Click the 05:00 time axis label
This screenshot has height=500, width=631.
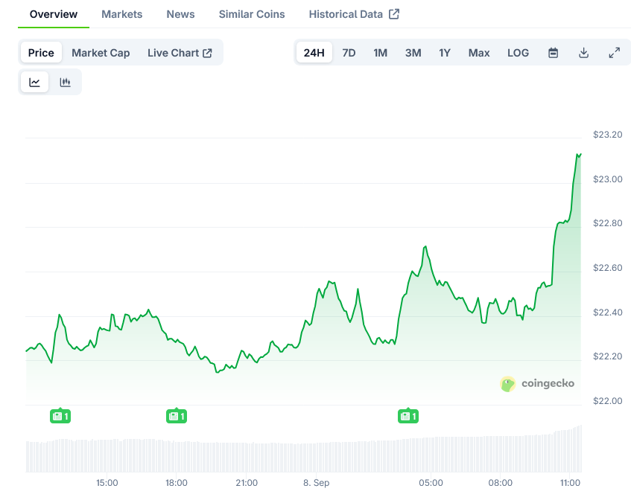(431, 483)
